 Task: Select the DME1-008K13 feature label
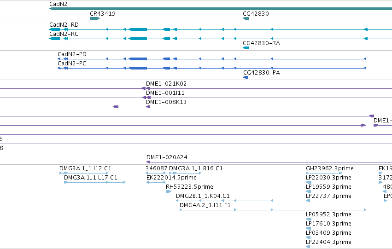pyautogui.click(x=166, y=102)
